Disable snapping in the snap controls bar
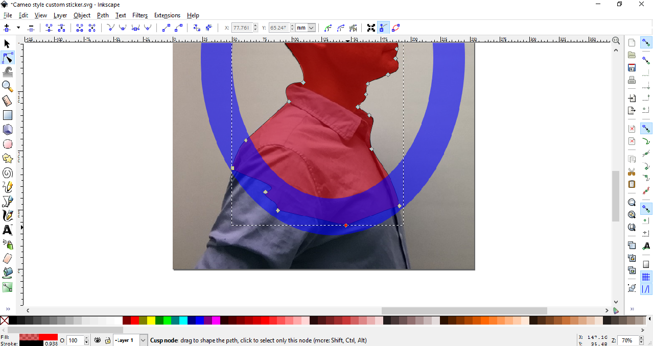 point(646,43)
